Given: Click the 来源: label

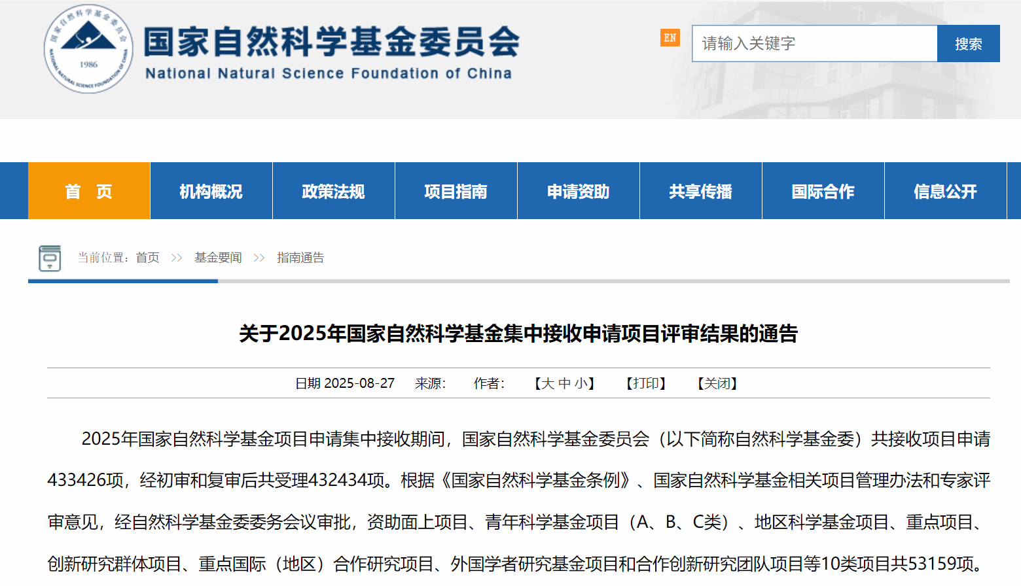Looking at the screenshot, I should [430, 383].
